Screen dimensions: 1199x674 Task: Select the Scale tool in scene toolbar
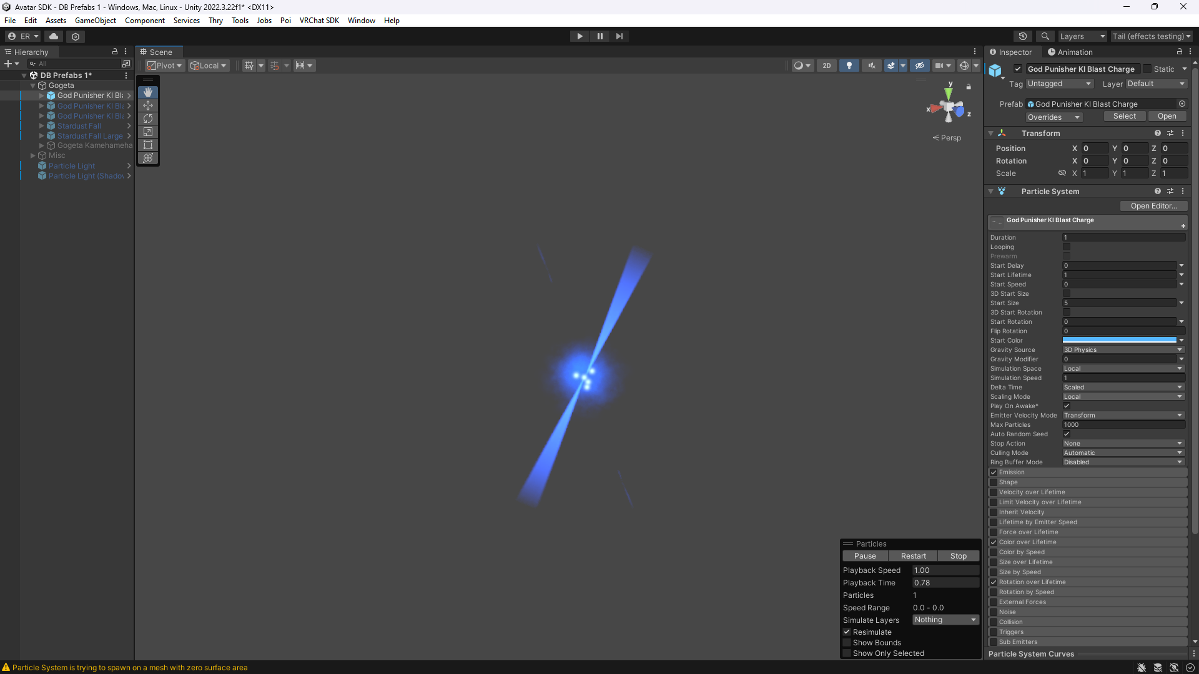148,132
